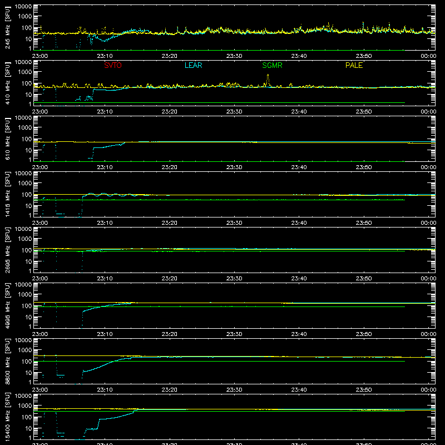Click 23:40 tick under the 410 MHz panel
The height and width of the screenshot is (445, 445).
pos(299,112)
